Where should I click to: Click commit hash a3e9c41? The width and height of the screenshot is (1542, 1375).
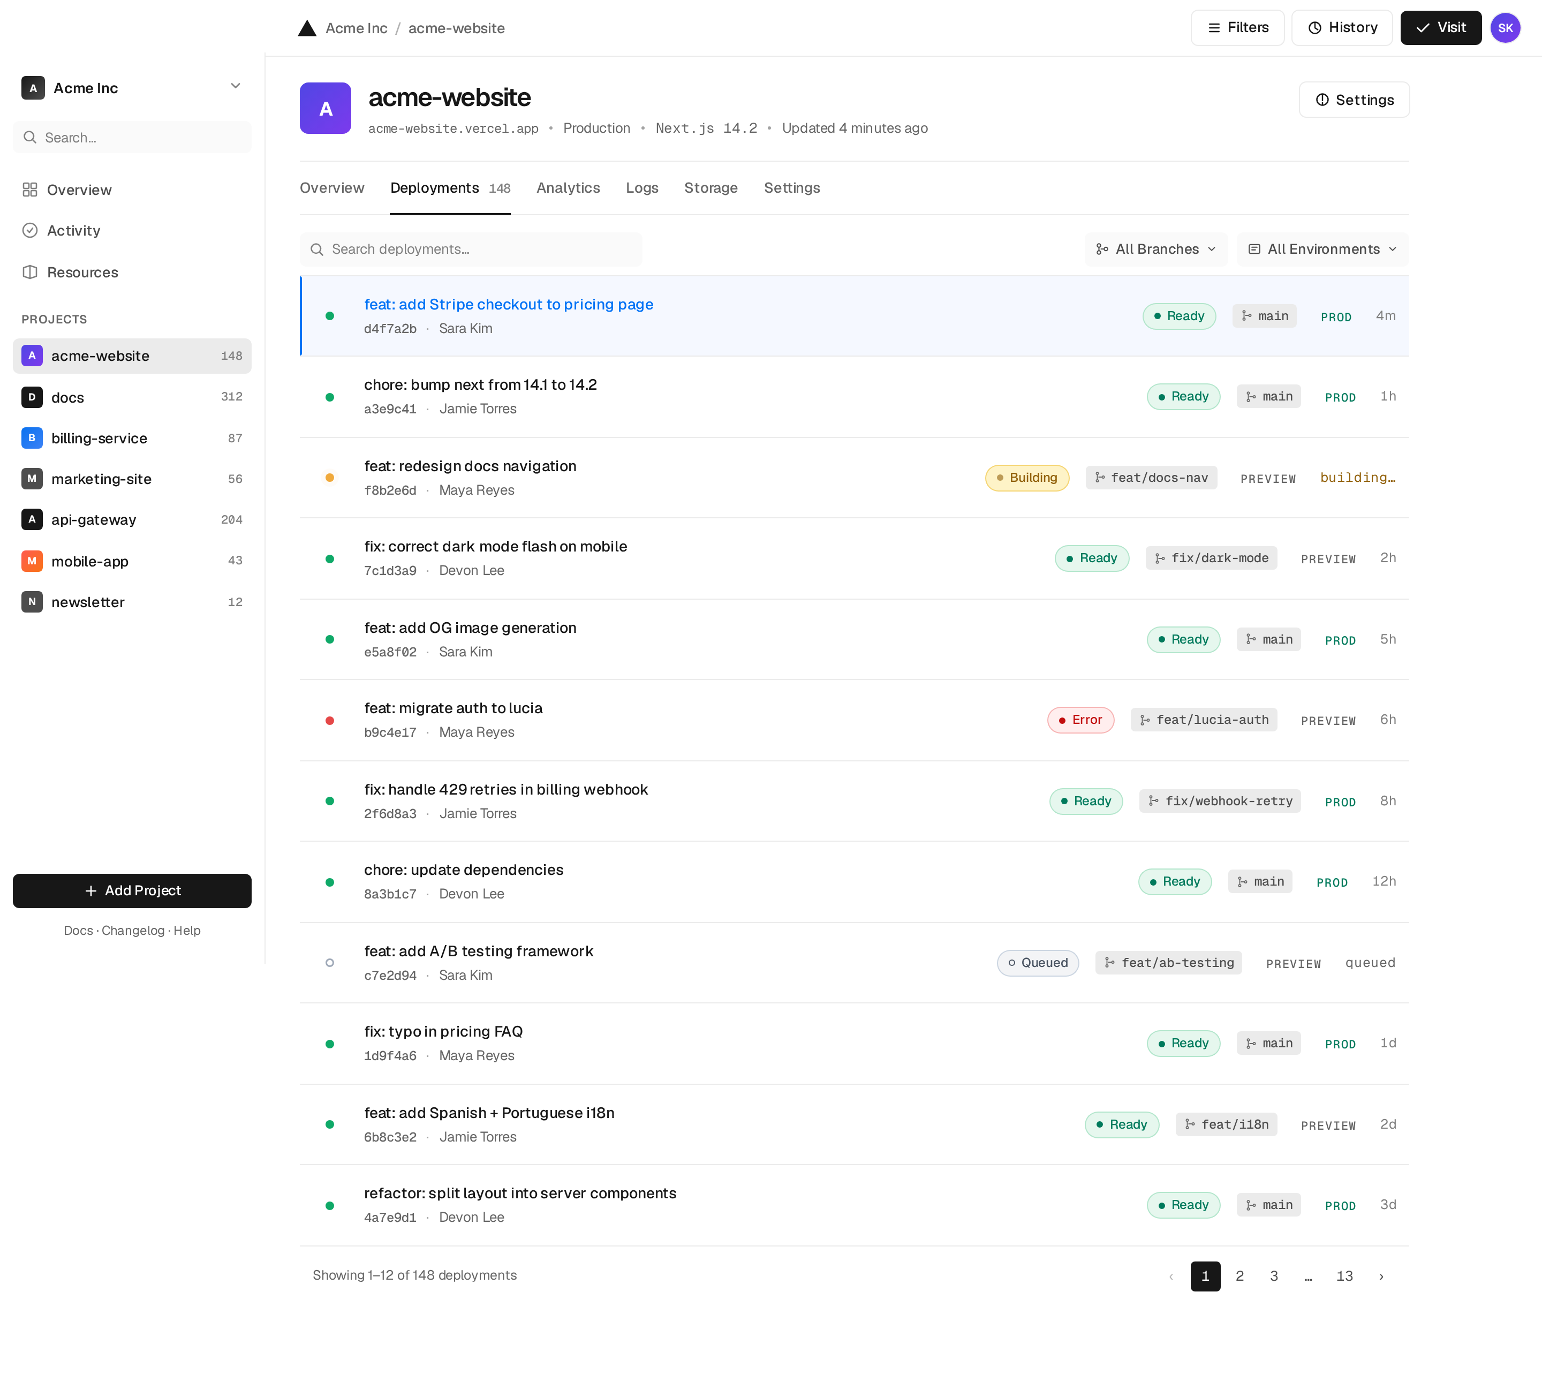(390, 409)
